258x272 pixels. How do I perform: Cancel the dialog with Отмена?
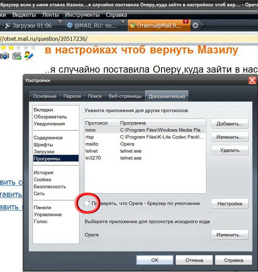click(194, 260)
